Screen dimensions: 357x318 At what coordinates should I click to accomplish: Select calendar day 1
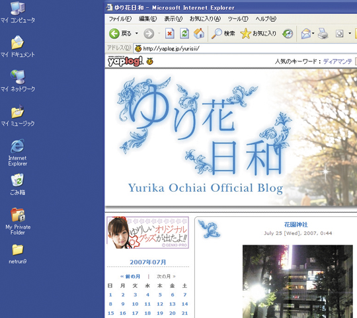(110, 295)
